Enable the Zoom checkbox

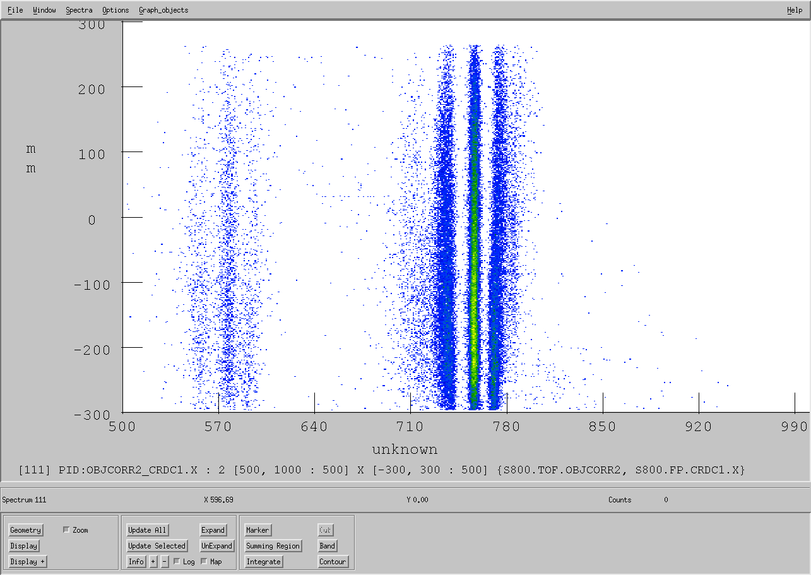tap(67, 530)
